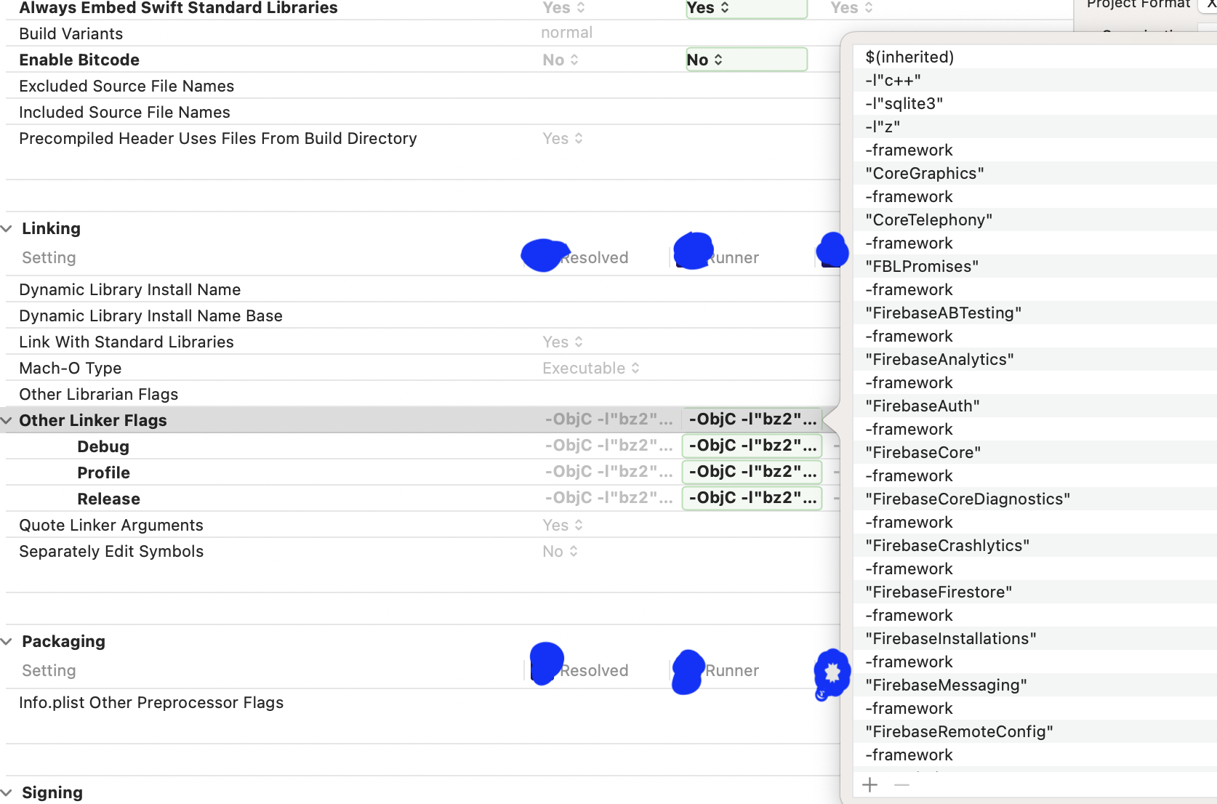
Task: Select the "FirebaseInstallations" entry
Action: point(1035,638)
